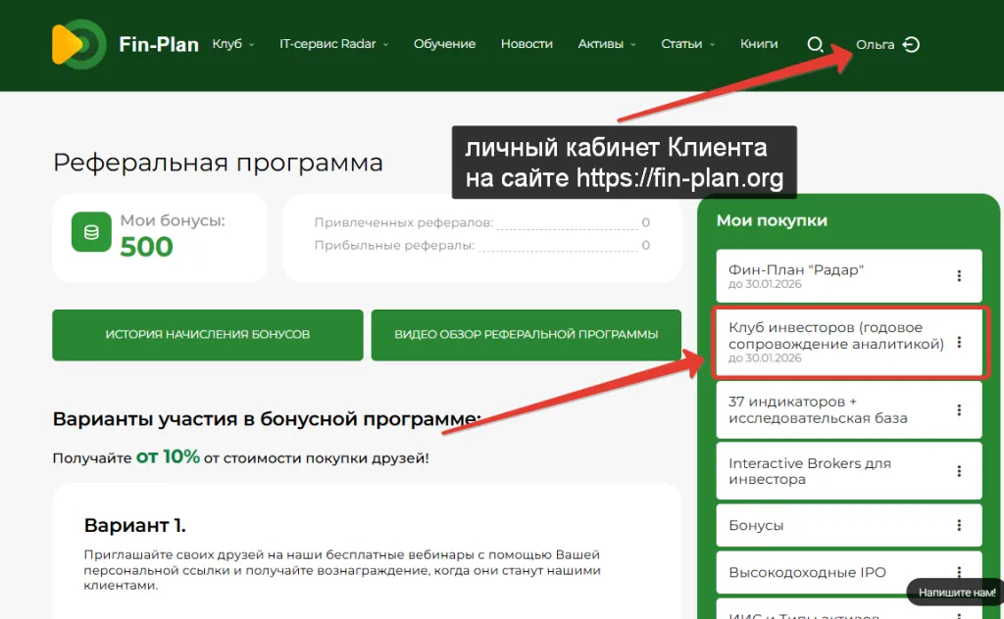This screenshot has width=1004, height=619.
Task: Click the green bonus coins icon
Action: [x=91, y=232]
